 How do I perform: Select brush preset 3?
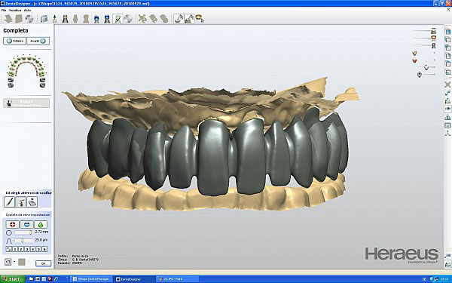27,249
